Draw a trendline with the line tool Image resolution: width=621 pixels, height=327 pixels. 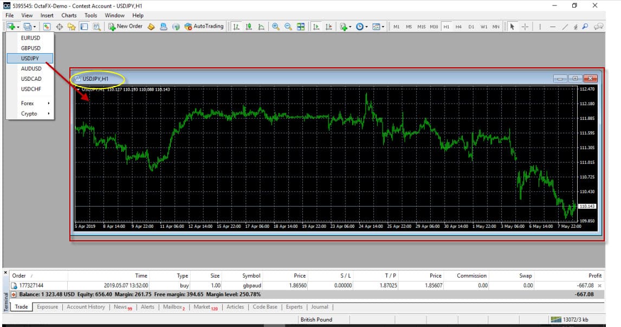click(x=565, y=27)
